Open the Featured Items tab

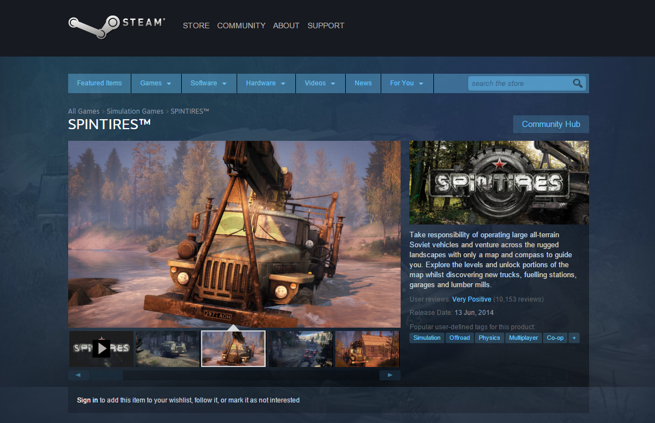[99, 83]
